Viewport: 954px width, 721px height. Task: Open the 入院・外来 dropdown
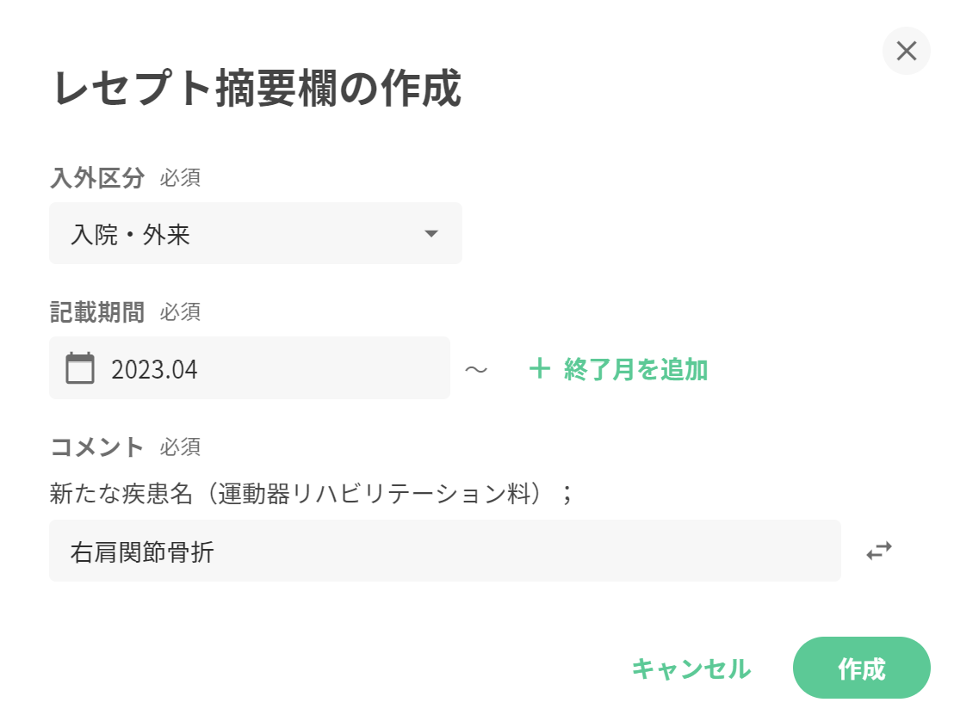pyautogui.click(x=255, y=234)
